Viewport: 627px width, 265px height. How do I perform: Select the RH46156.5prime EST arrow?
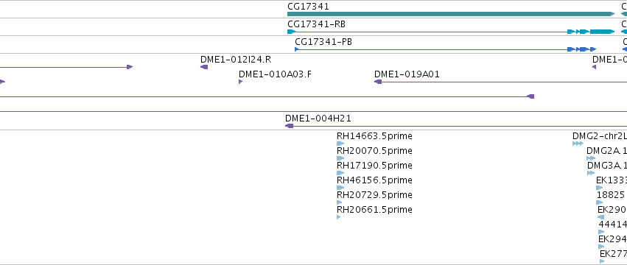click(x=340, y=188)
